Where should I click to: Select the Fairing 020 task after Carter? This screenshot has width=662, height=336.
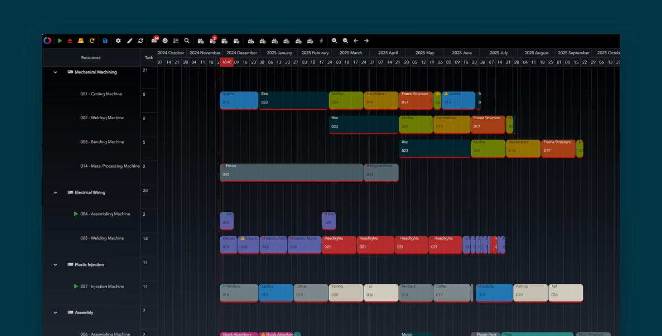346,293
